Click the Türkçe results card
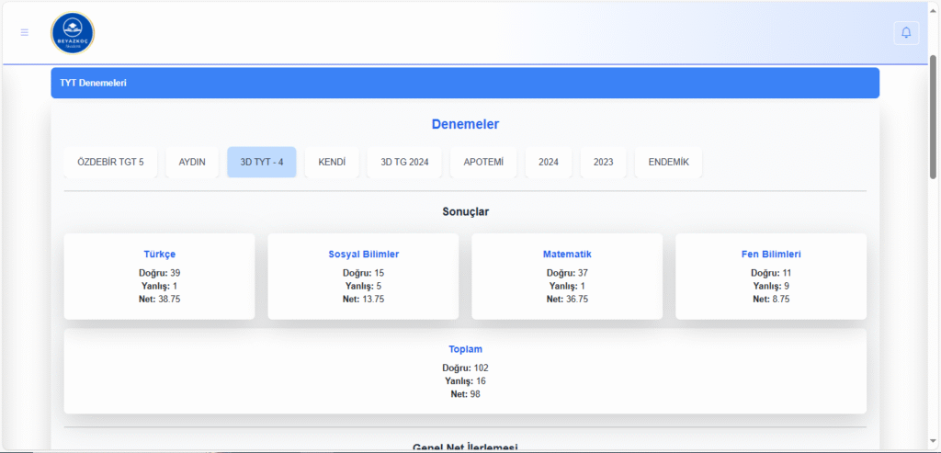Viewport: 941px width, 453px height. pyautogui.click(x=159, y=276)
